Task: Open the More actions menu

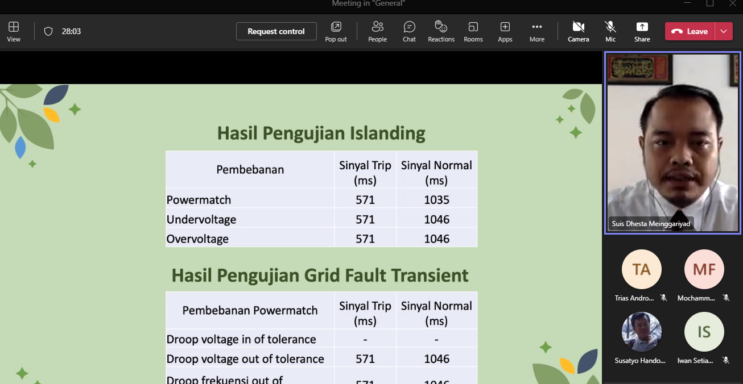Action: [x=536, y=31]
